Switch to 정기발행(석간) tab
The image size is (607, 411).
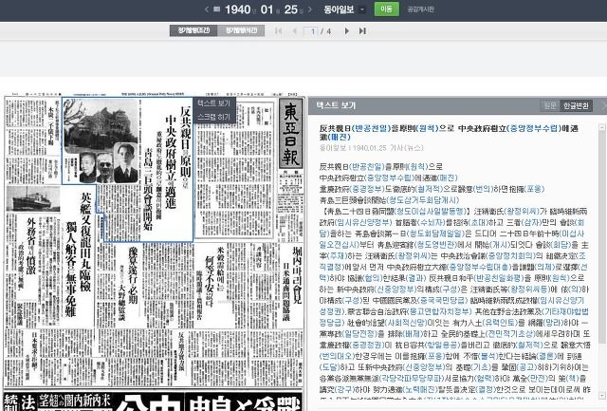[241, 30]
